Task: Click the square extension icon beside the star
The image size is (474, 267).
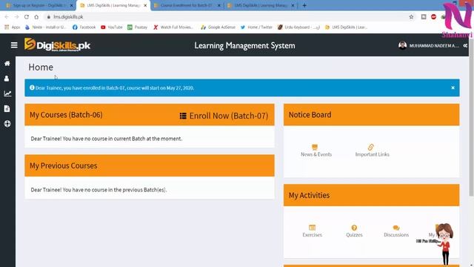Action: click(x=424, y=16)
